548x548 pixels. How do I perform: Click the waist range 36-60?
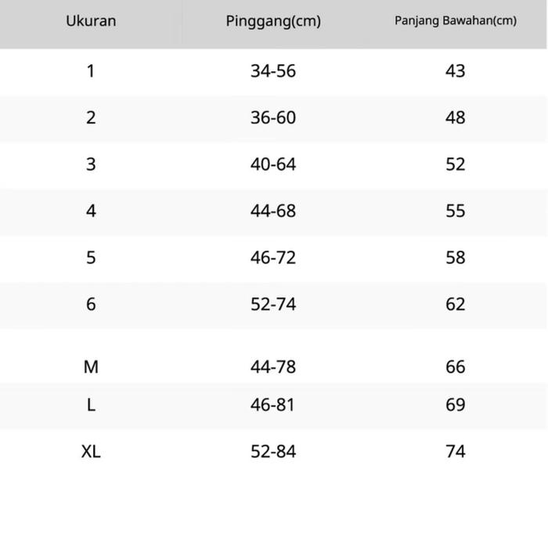(273, 118)
